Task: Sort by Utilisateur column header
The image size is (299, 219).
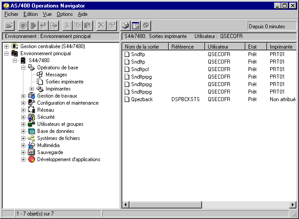Action: [x=225, y=46]
